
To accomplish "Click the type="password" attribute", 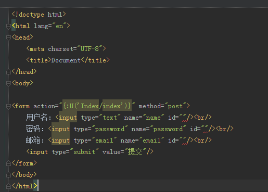I will coord(100,129).
